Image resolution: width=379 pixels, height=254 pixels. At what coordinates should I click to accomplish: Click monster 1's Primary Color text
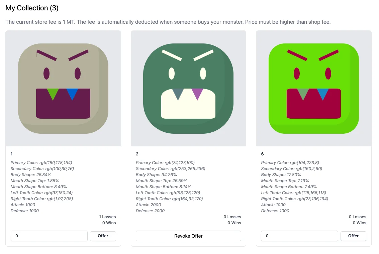point(41,163)
